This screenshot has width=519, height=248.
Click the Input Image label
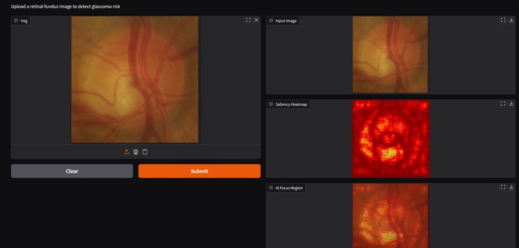pyautogui.click(x=283, y=21)
